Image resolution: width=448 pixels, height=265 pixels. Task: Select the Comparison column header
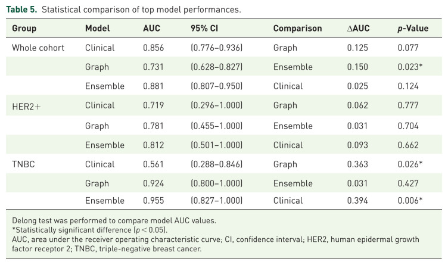pyautogui.click(x=297, y=28)
